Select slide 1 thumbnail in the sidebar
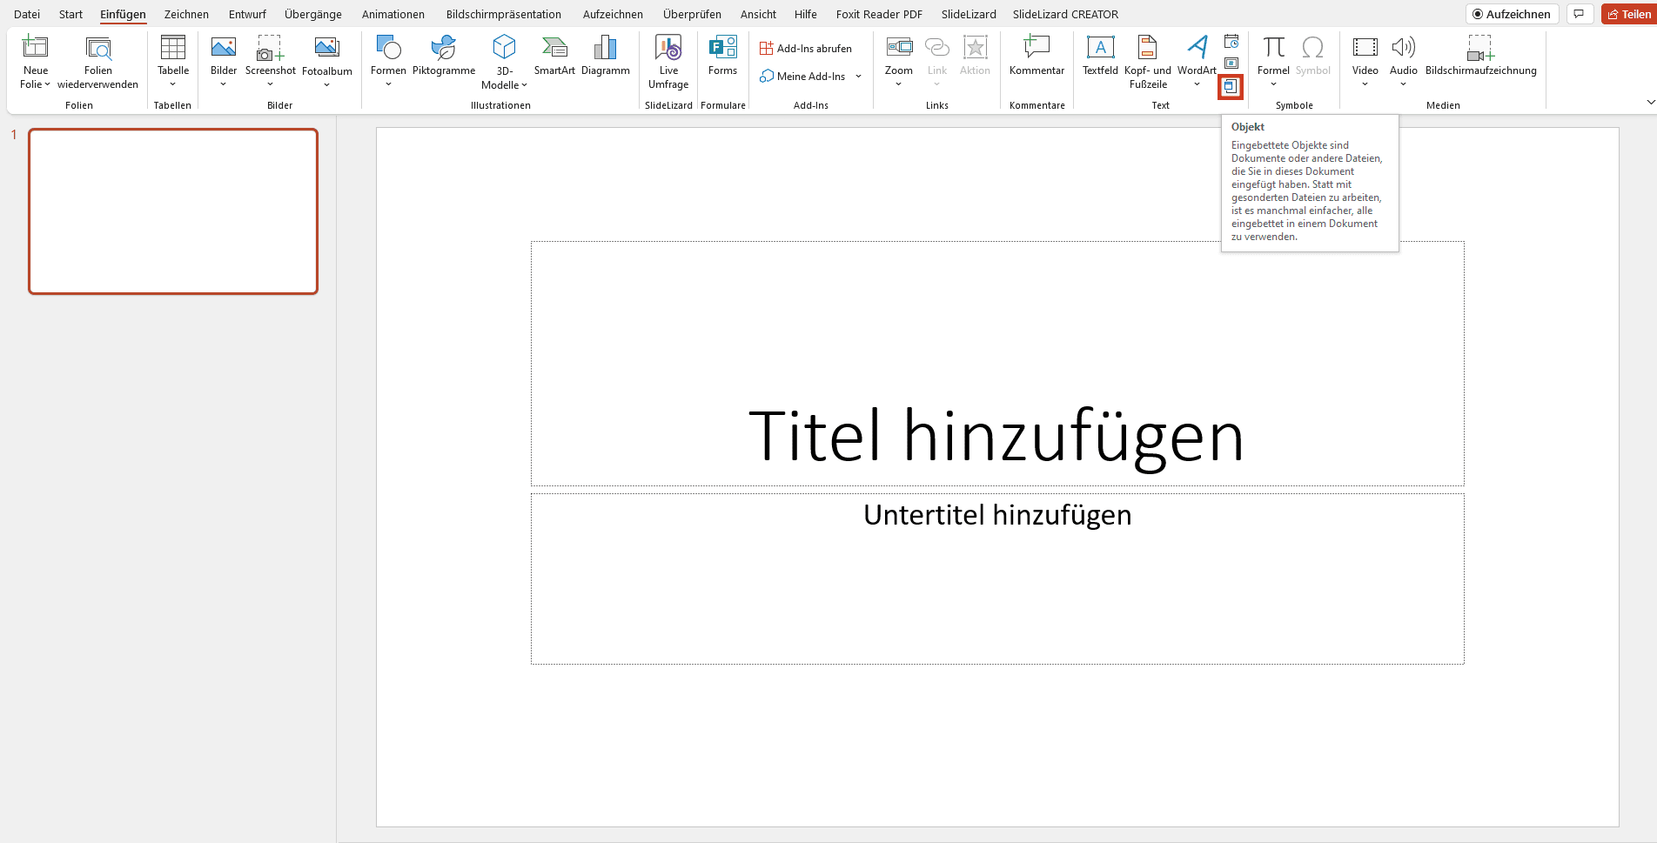This screenshot has width=1657, height=843. [172, 211]
